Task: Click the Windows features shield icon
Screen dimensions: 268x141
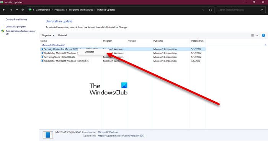Action: click(3, 31)
